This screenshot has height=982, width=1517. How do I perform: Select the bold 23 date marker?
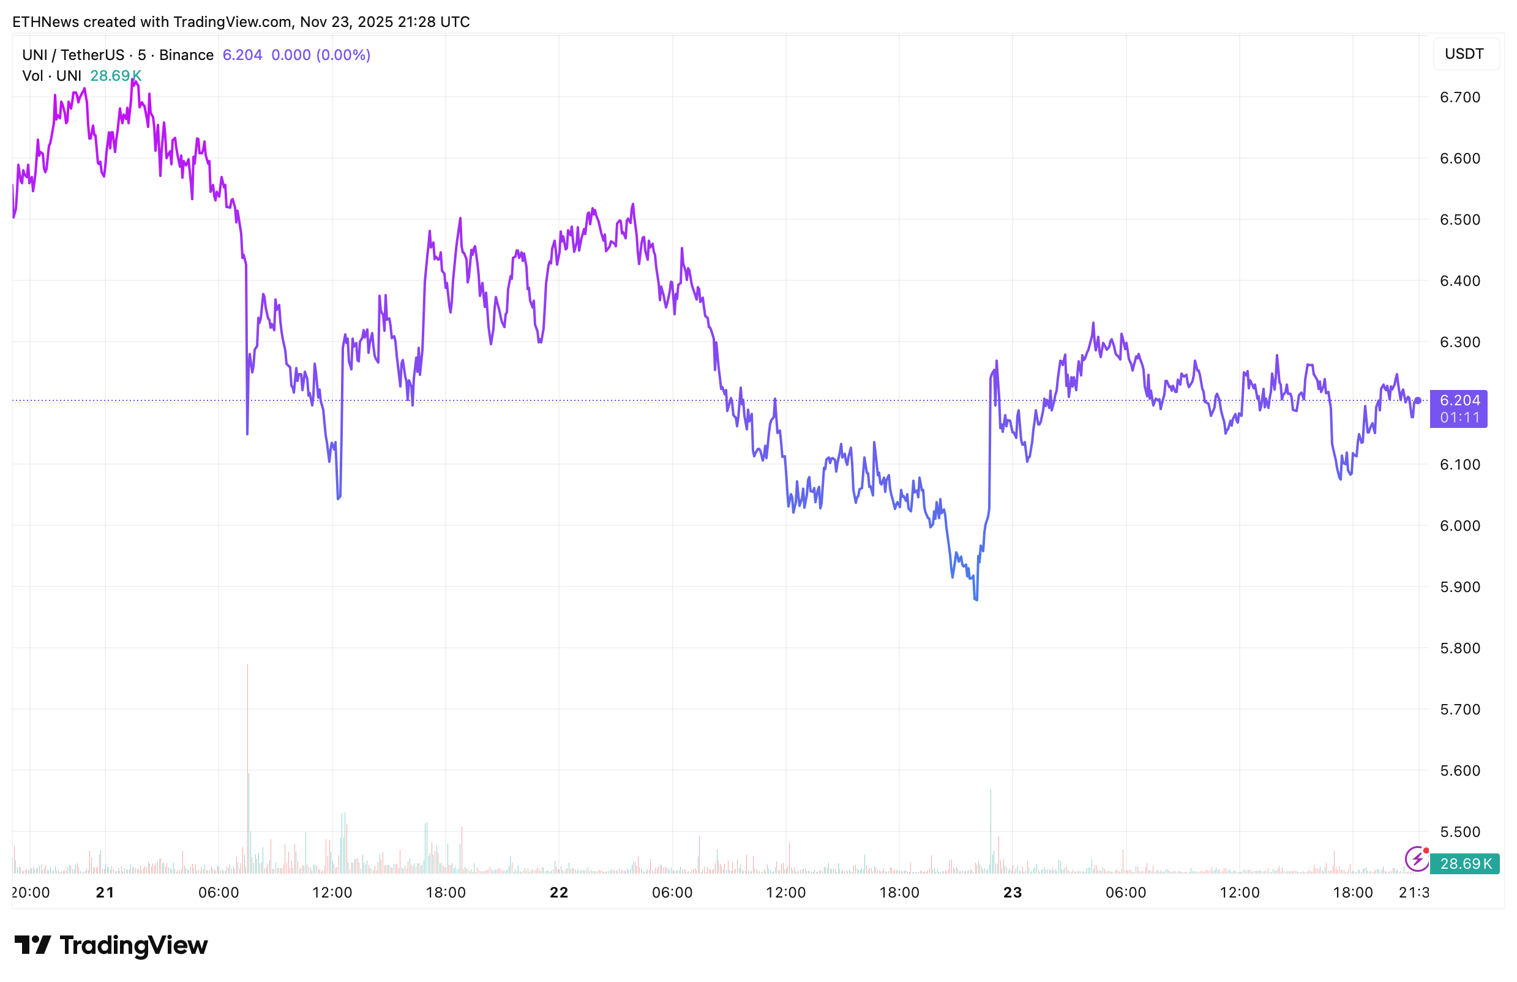point(1012,892)
